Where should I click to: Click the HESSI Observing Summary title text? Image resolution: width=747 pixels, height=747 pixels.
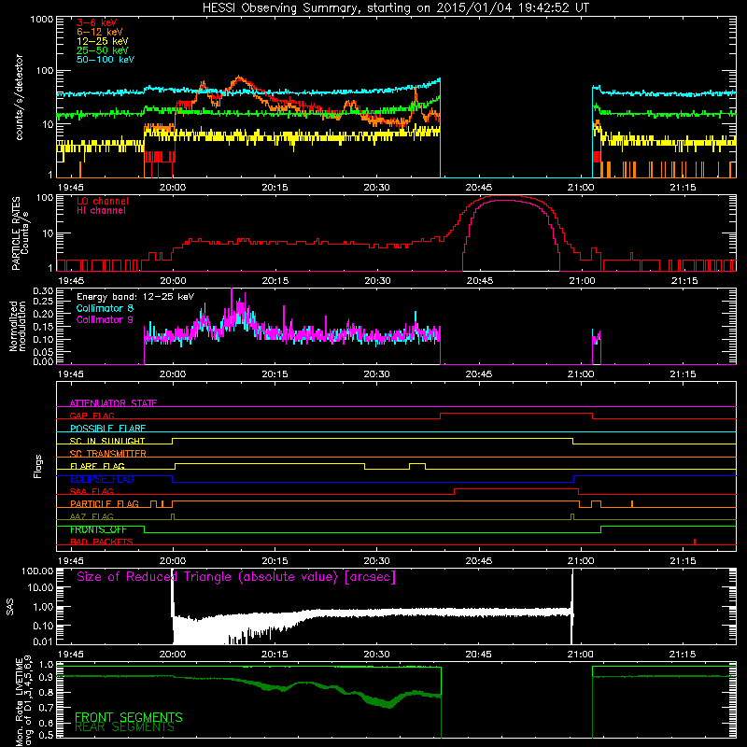tap(395, 8)
